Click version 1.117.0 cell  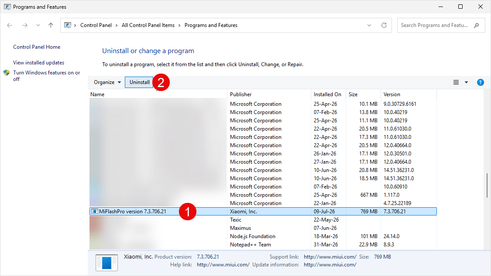pyautogui.click(x=391, y=195)
